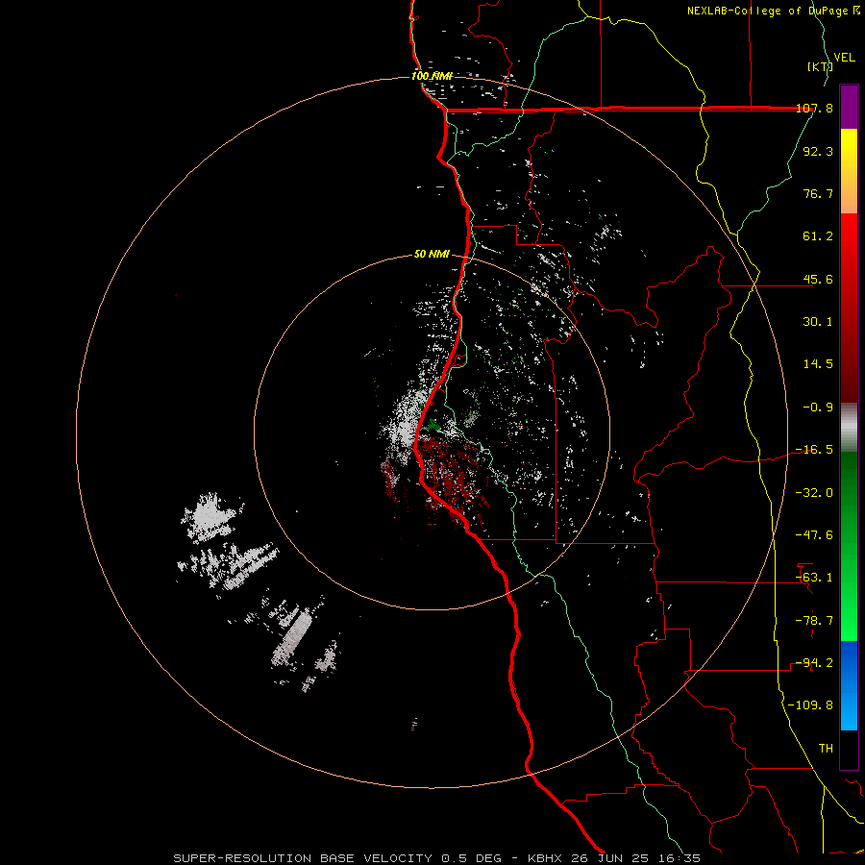Pick the green segment of the velocity color bar

[849, 546]
